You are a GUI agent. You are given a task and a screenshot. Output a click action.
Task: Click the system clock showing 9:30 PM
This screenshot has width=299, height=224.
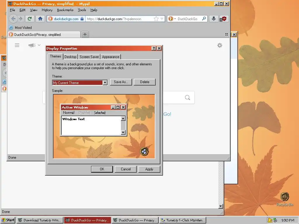click(x=288, y=220)
